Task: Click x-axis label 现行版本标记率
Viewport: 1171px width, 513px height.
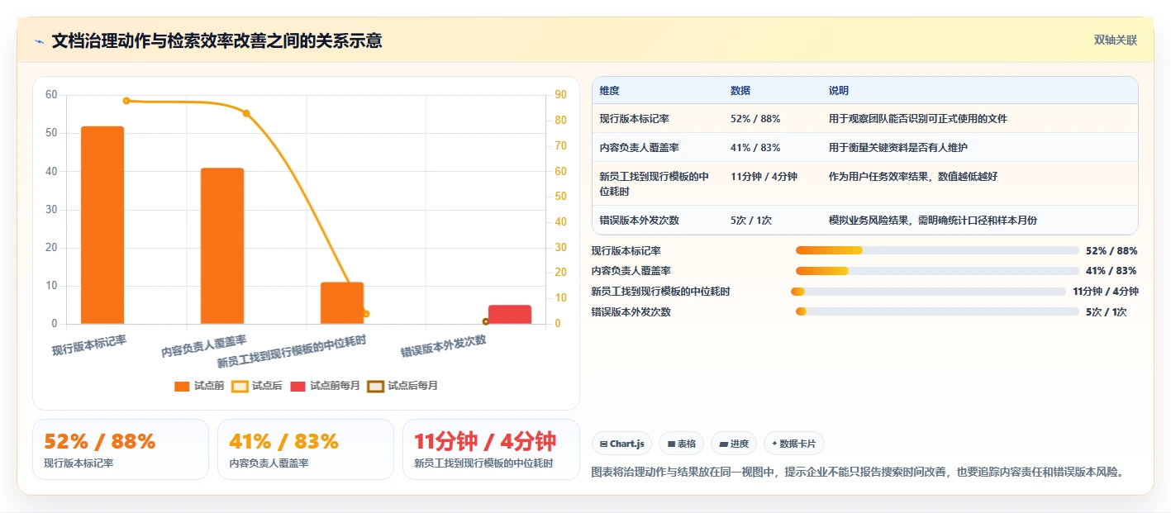Action: (x=89, y=346)
